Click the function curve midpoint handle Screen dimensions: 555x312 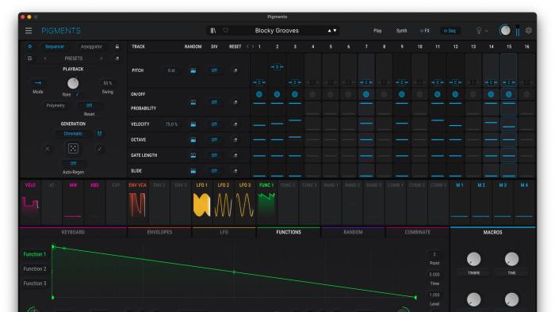point(234,272)
